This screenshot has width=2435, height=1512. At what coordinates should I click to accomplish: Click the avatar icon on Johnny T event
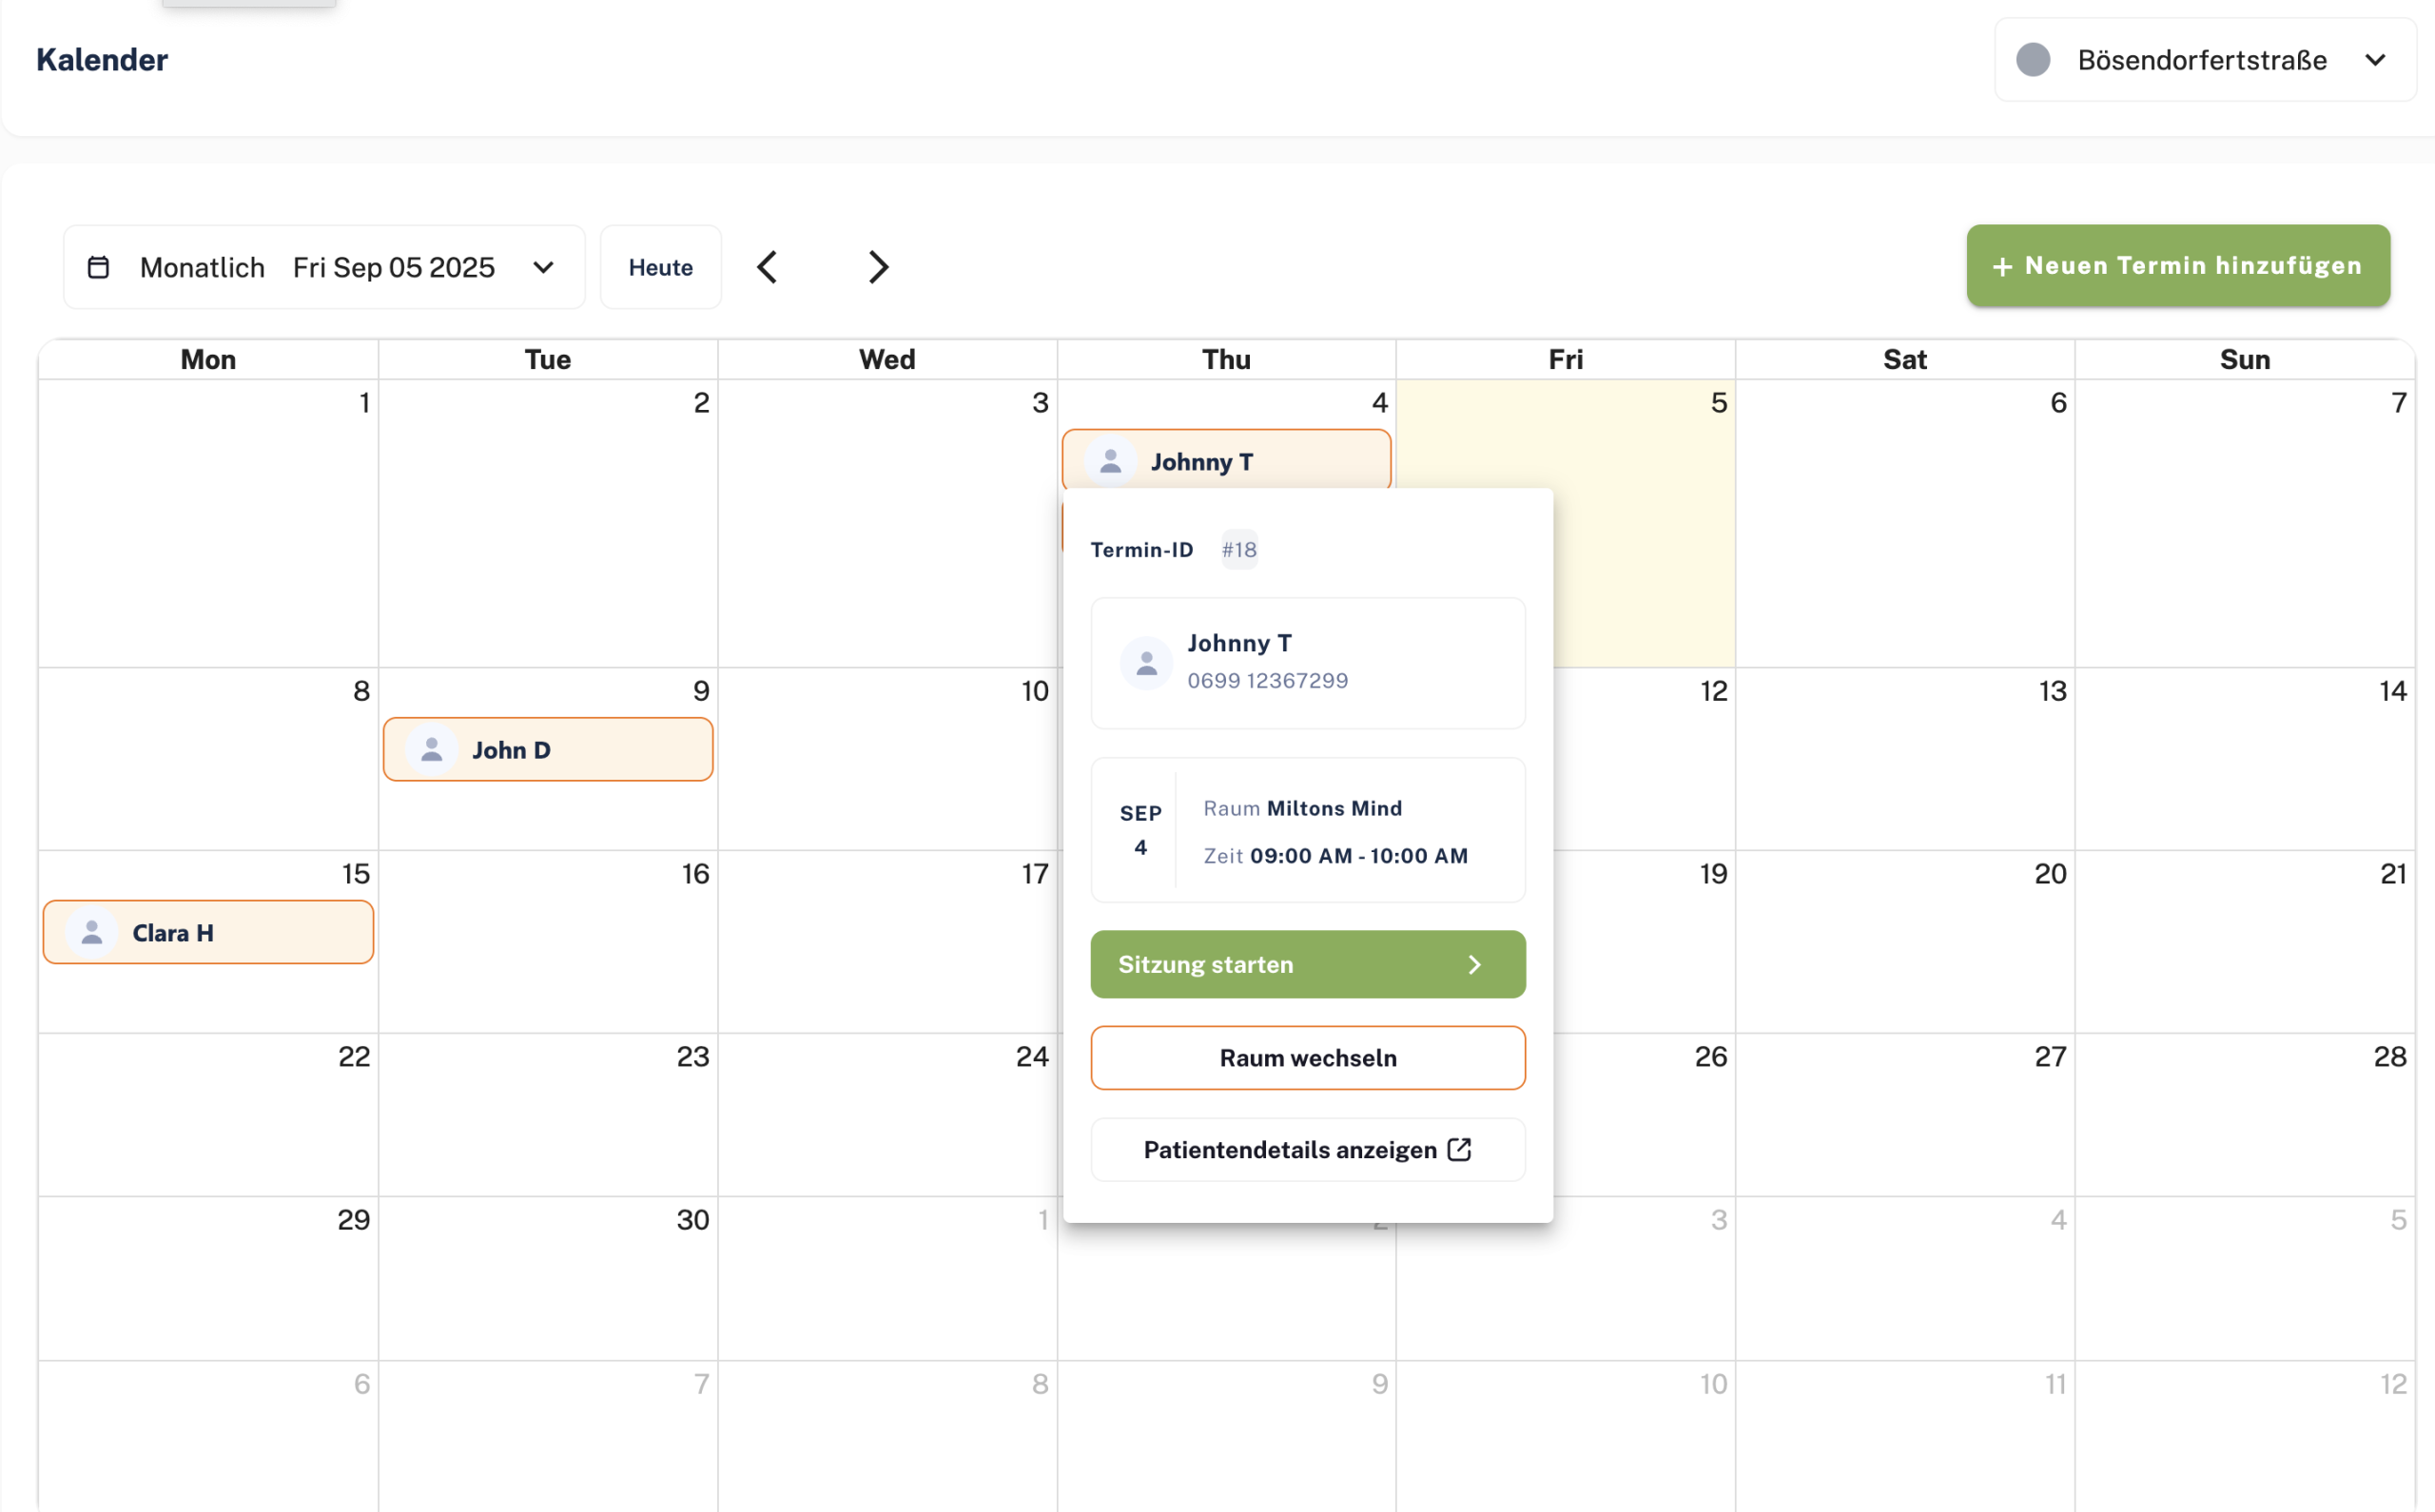tap(1110, 461)
